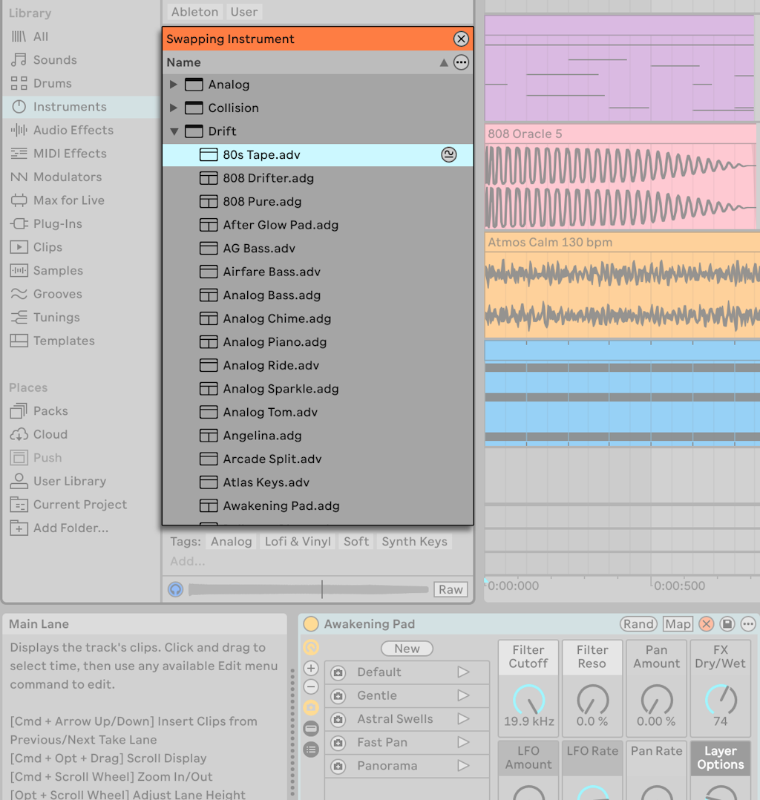Toggle the Rand button on Awakening Pad

coord(638,624)
